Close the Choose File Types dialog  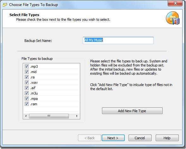click(175, 3)
